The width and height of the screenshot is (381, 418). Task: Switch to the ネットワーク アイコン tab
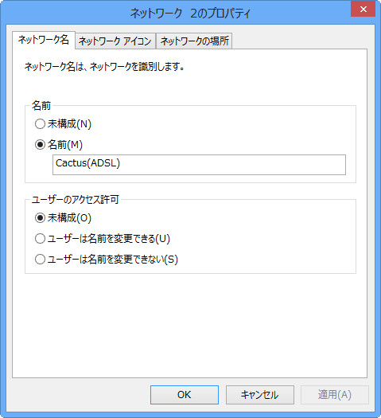[115, 41]
